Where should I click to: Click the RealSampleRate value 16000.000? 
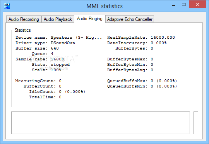point(163,38)
